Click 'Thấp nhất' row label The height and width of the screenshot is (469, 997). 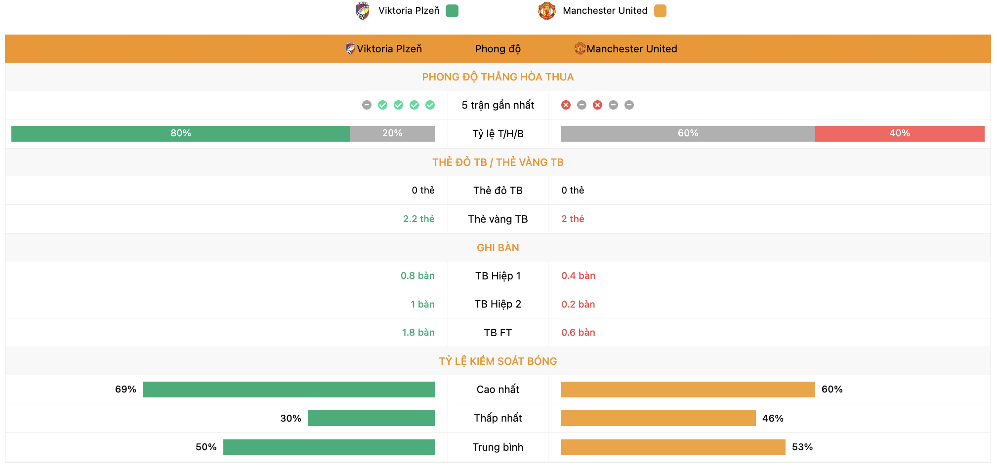(498, 418)
